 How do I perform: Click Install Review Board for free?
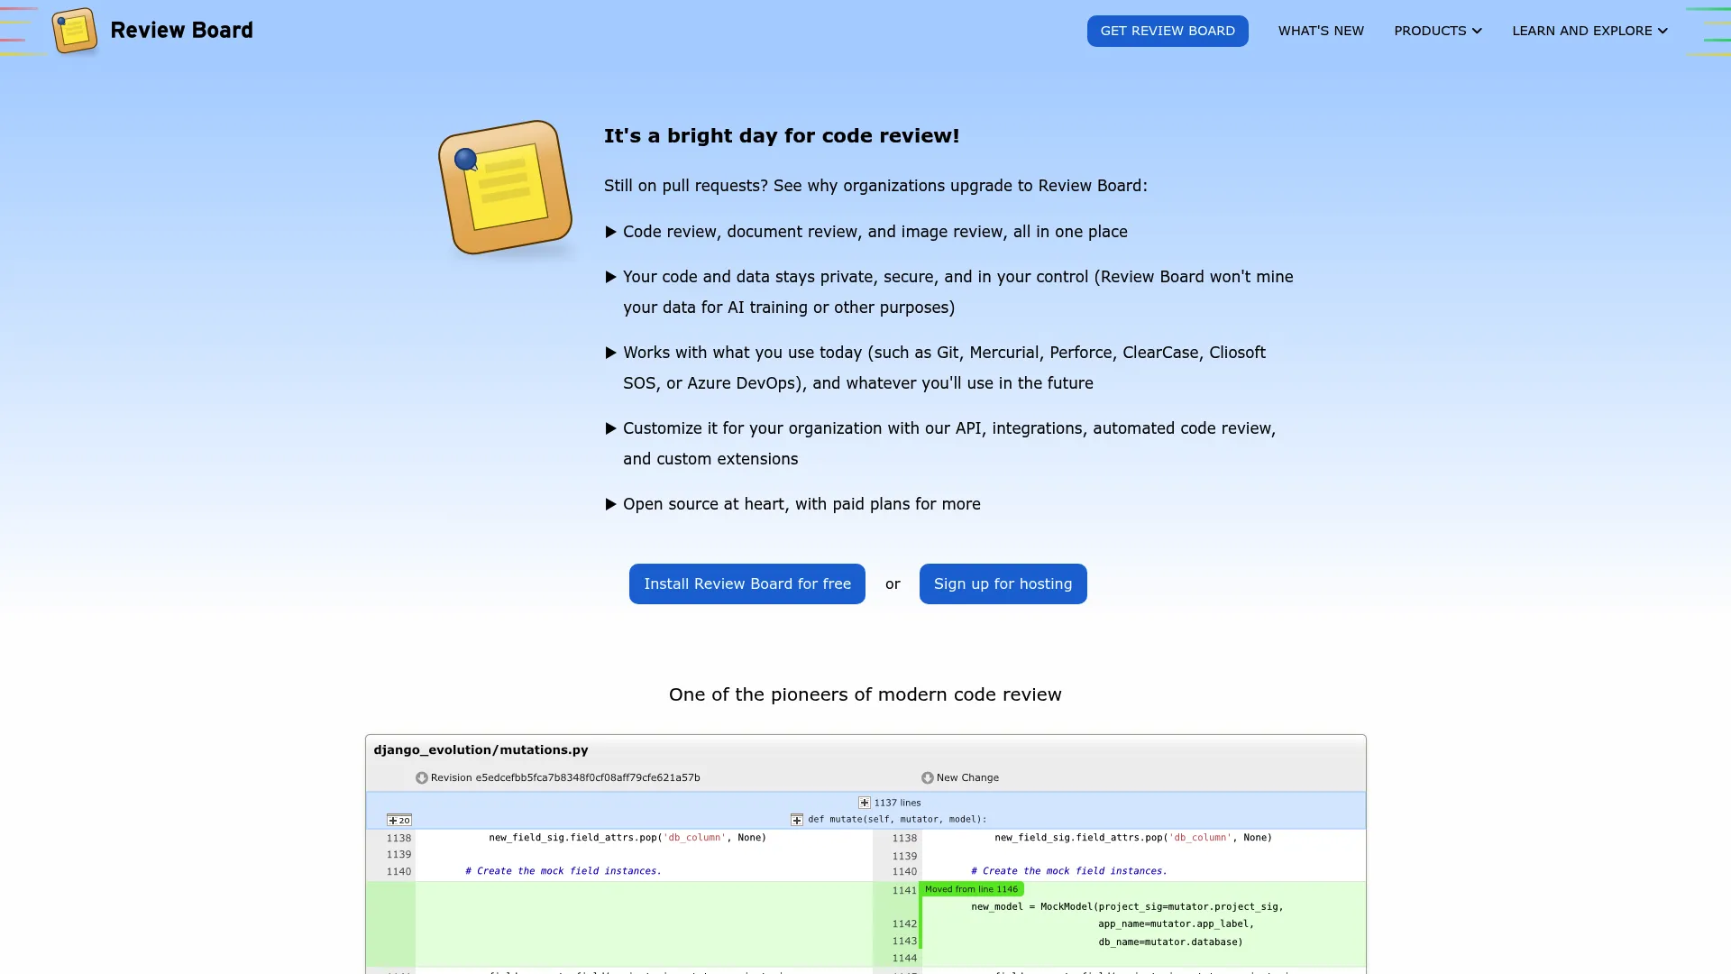pyautogui.click(x=747, y=583)
